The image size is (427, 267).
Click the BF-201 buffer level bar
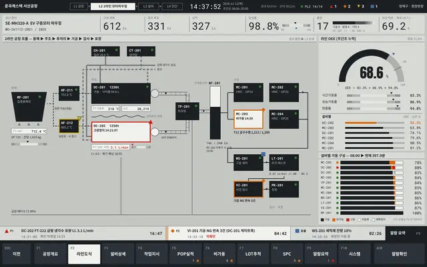(215, 113)
